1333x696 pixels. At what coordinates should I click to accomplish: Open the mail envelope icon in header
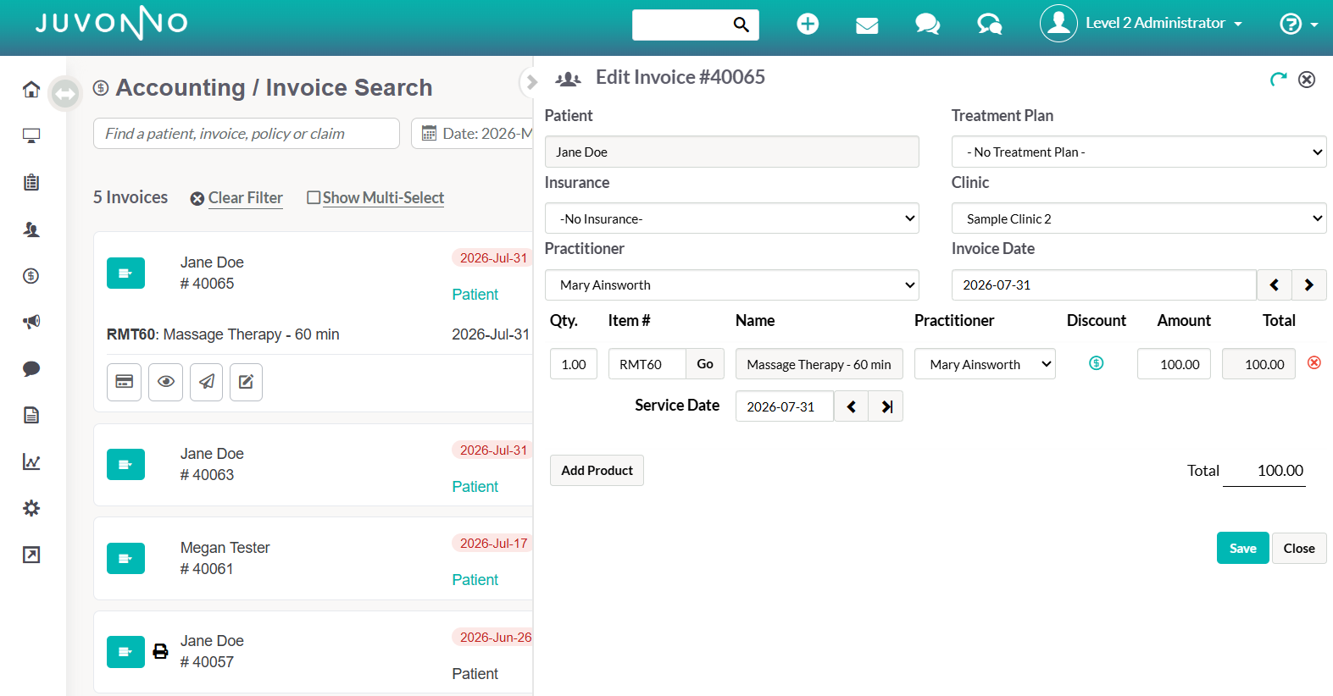pyautogui.click(x=867, y=25)
